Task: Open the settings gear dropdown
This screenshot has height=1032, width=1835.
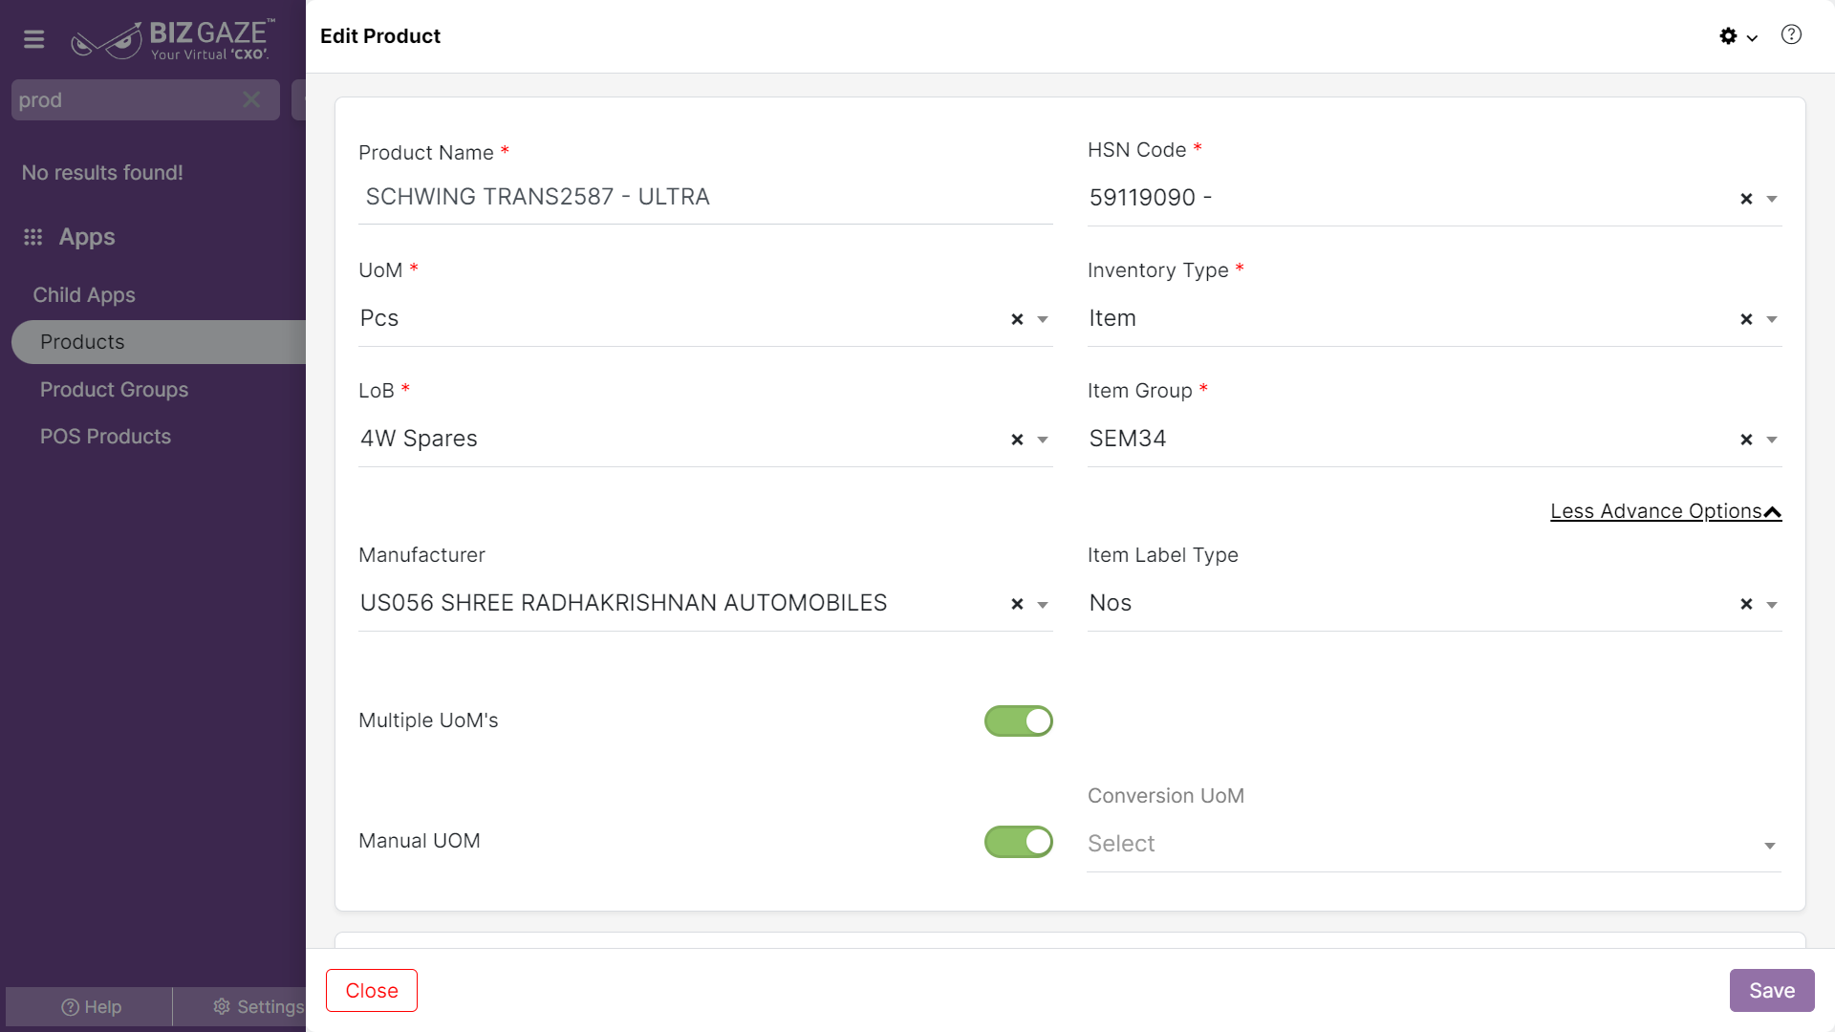Action: (1738, 36)
